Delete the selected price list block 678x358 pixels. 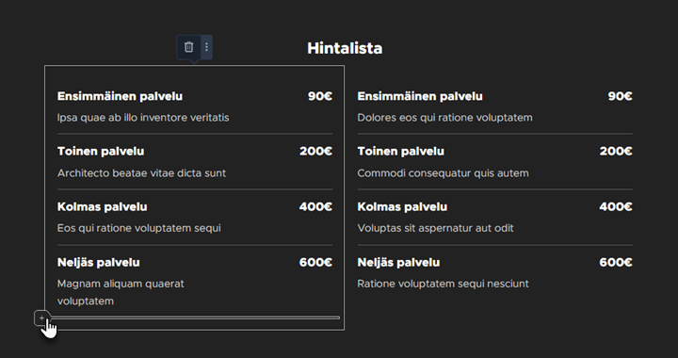[188, 47]
